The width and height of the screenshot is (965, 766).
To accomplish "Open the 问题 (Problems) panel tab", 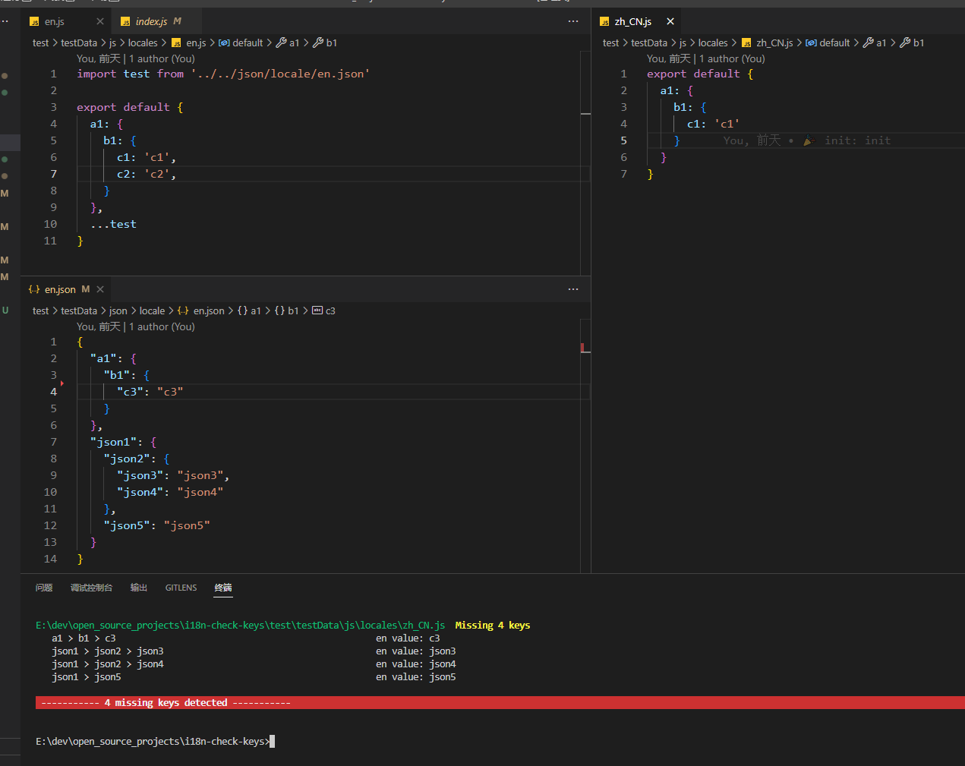I will tap(44, 588).
